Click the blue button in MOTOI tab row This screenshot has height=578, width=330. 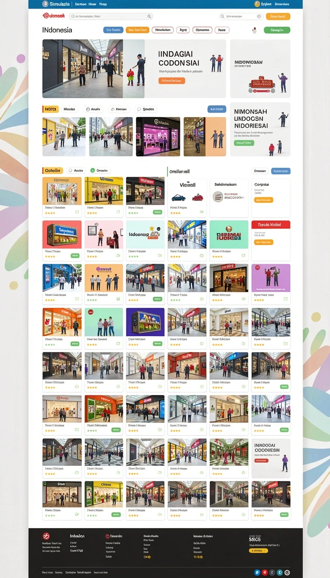tap(217, 109)
